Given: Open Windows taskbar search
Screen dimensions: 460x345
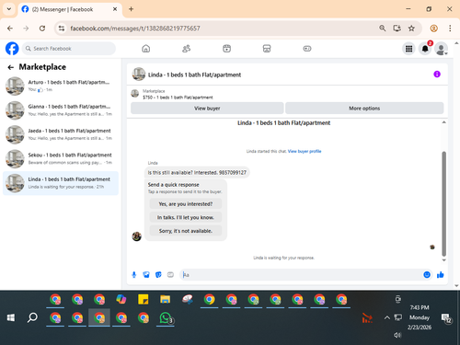Looking at the screenshot, I should tap(32, 317).
